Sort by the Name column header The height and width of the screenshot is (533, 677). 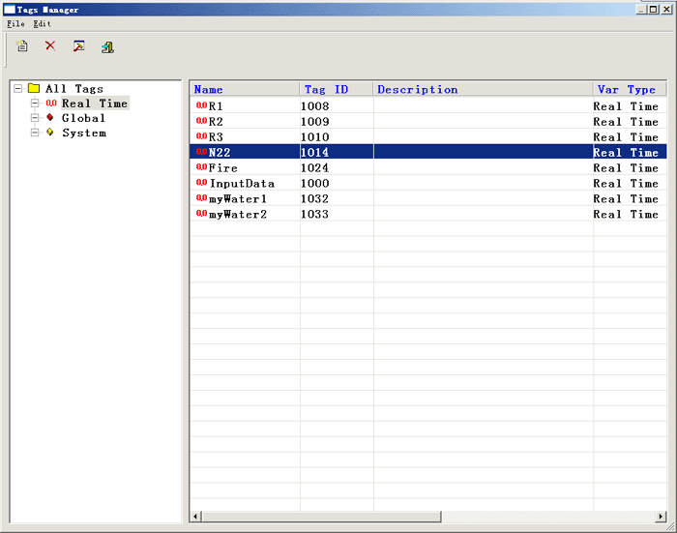point(245,89)
